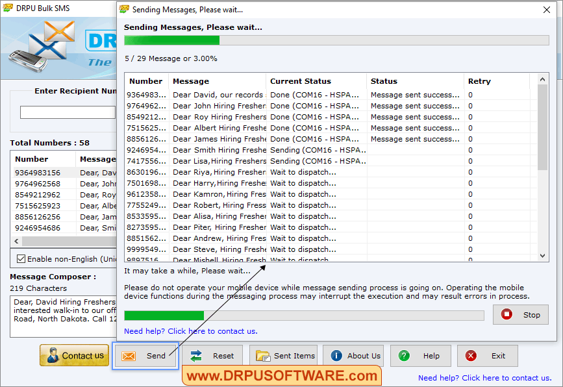Click the status list scroll up arrow
Viewport: 563px width, 387px height.
542,79
